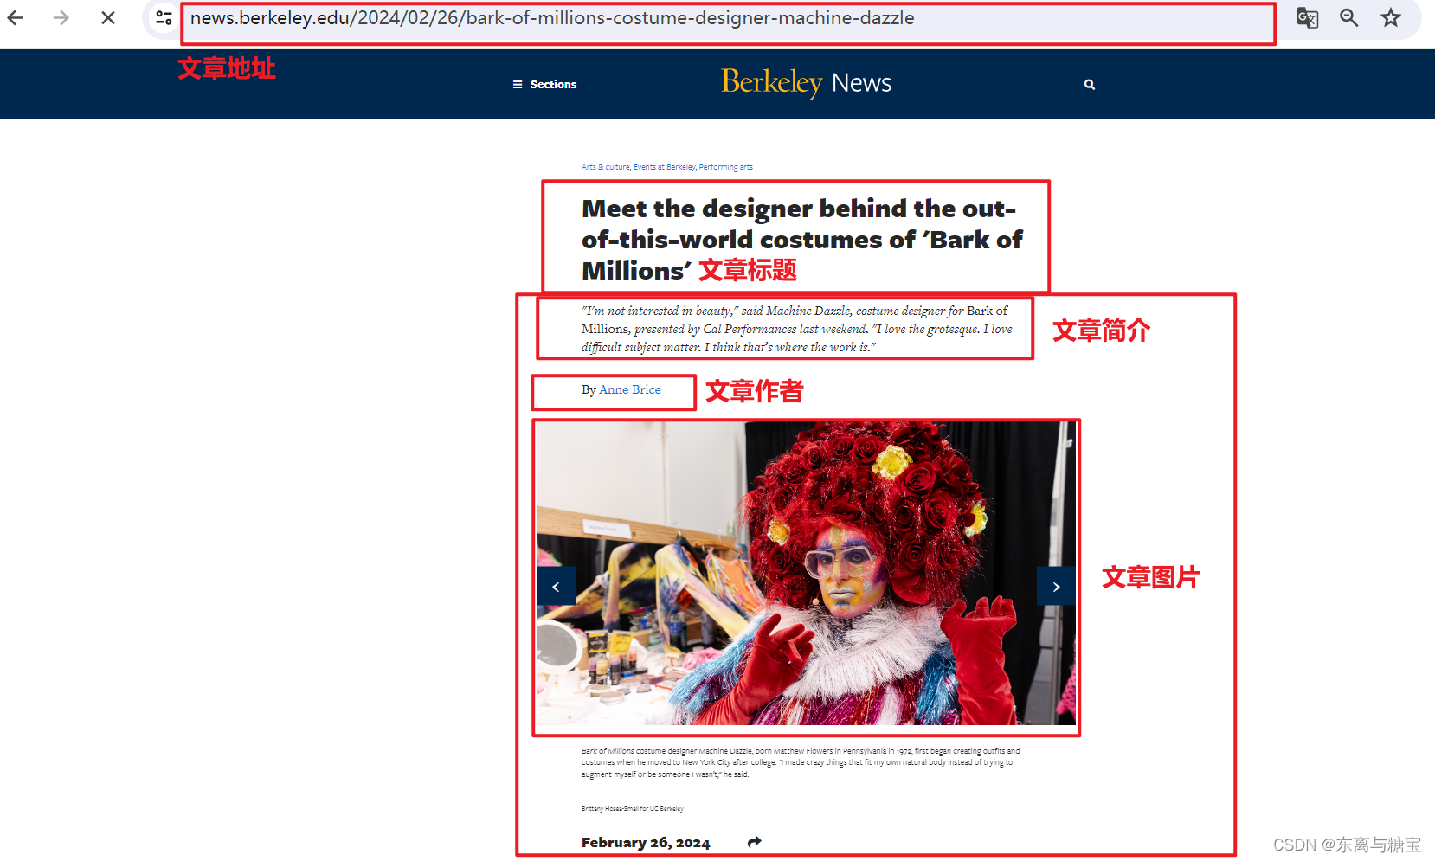This screenshot has height=861, width=1435.
Task: Click the caption starting "Bark of Millions costume designer"
Action: [x=801, y=762]
